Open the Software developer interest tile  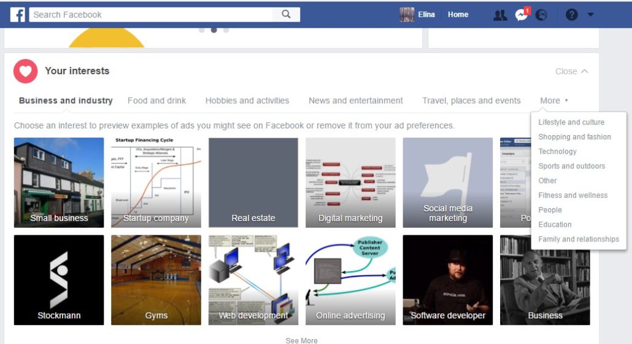pyautogui.click(x=447, y=280)
